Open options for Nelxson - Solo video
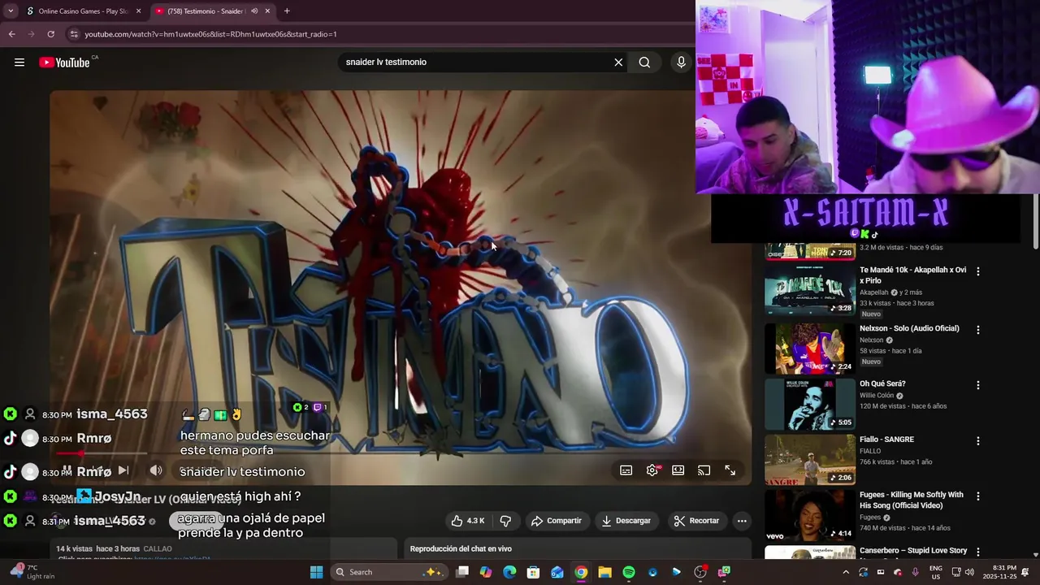Screen dimensions: 1040x585 coord(978,330)
